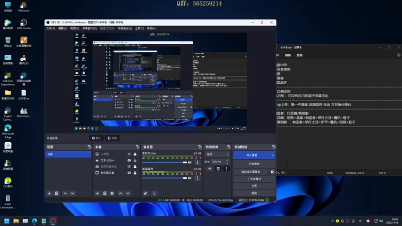Viewport: 402px width, 226px height.
Task: Open the 编辑 menu in Notepad window
Action: (x=288, y=55)
